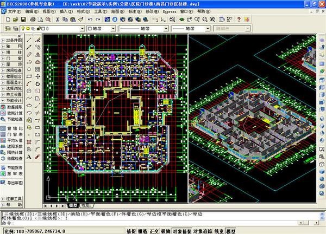
Task: Click the color swatch in color 随层 box
Action: click(90, 29)
